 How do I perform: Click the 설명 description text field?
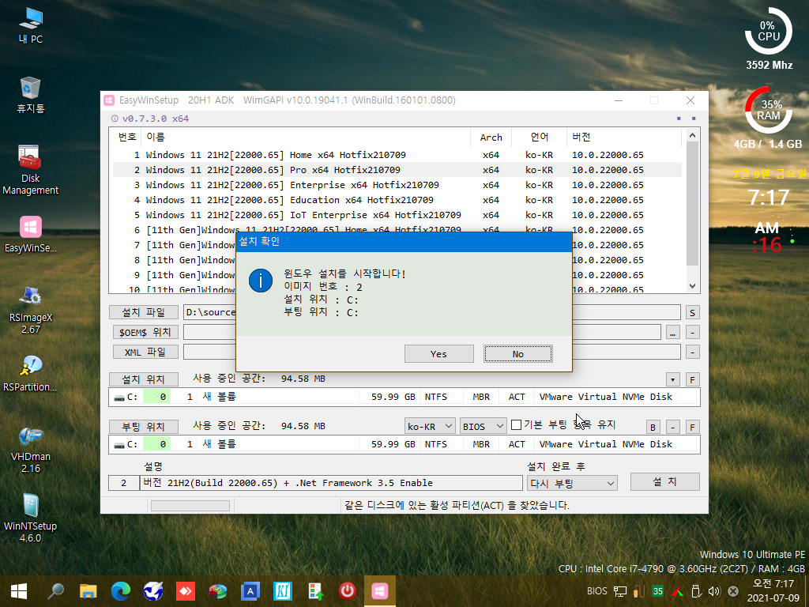[x=331, y=483]
